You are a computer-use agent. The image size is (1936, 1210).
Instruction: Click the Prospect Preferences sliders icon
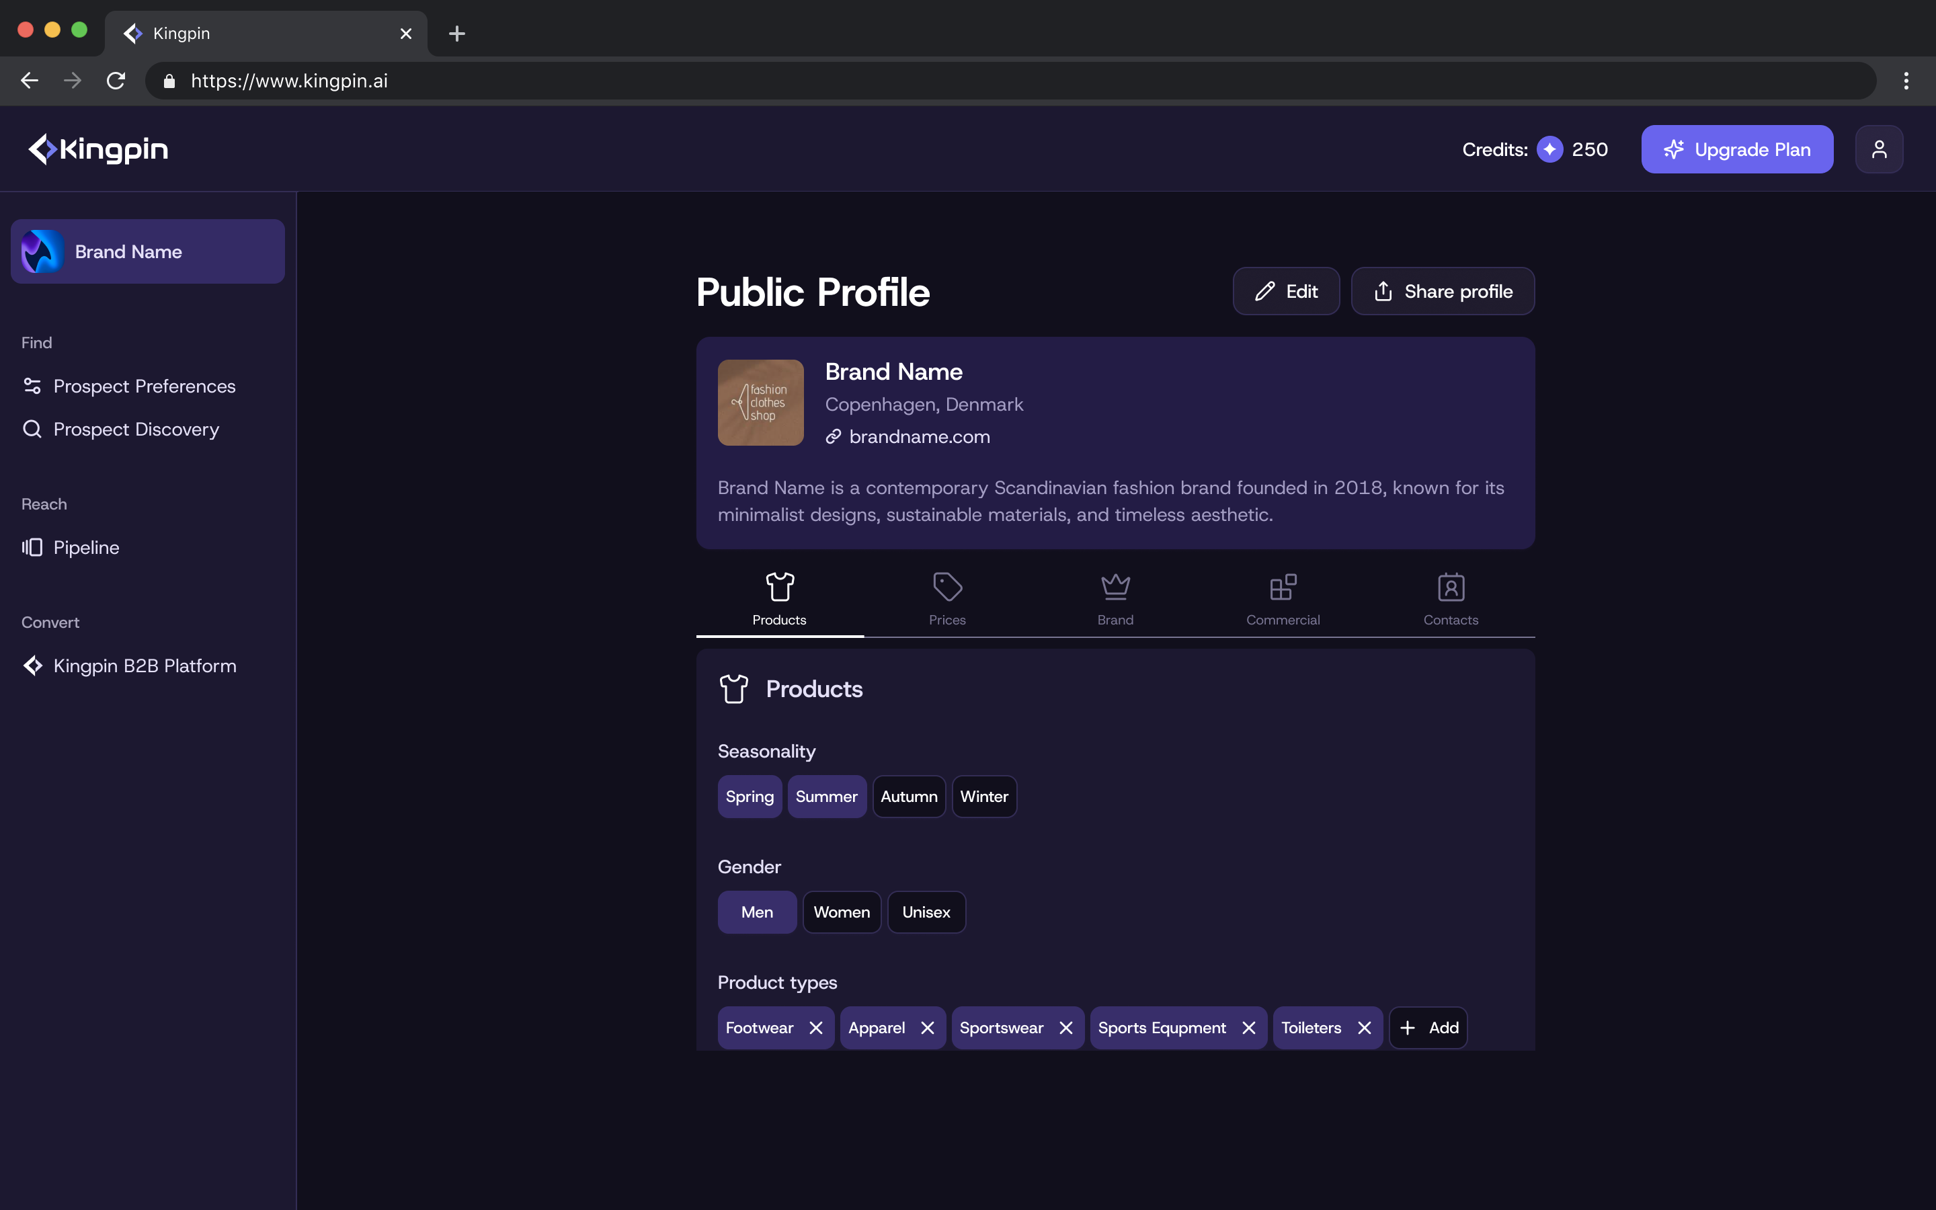32,386
